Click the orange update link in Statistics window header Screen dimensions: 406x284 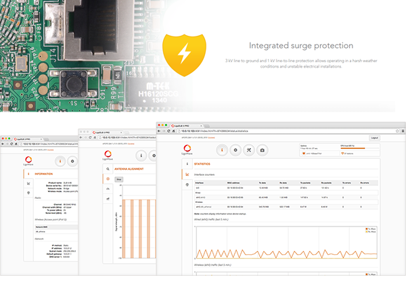[x=211, y=137]
